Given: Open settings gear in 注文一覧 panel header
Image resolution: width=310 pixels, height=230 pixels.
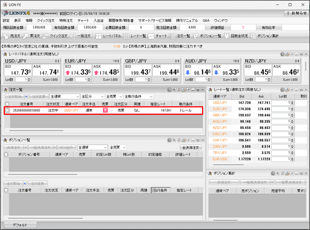Looking at the screenshot, I should [x=169, y=90].
